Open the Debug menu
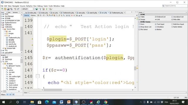188x105 pixels. click(x=40, y=6)
